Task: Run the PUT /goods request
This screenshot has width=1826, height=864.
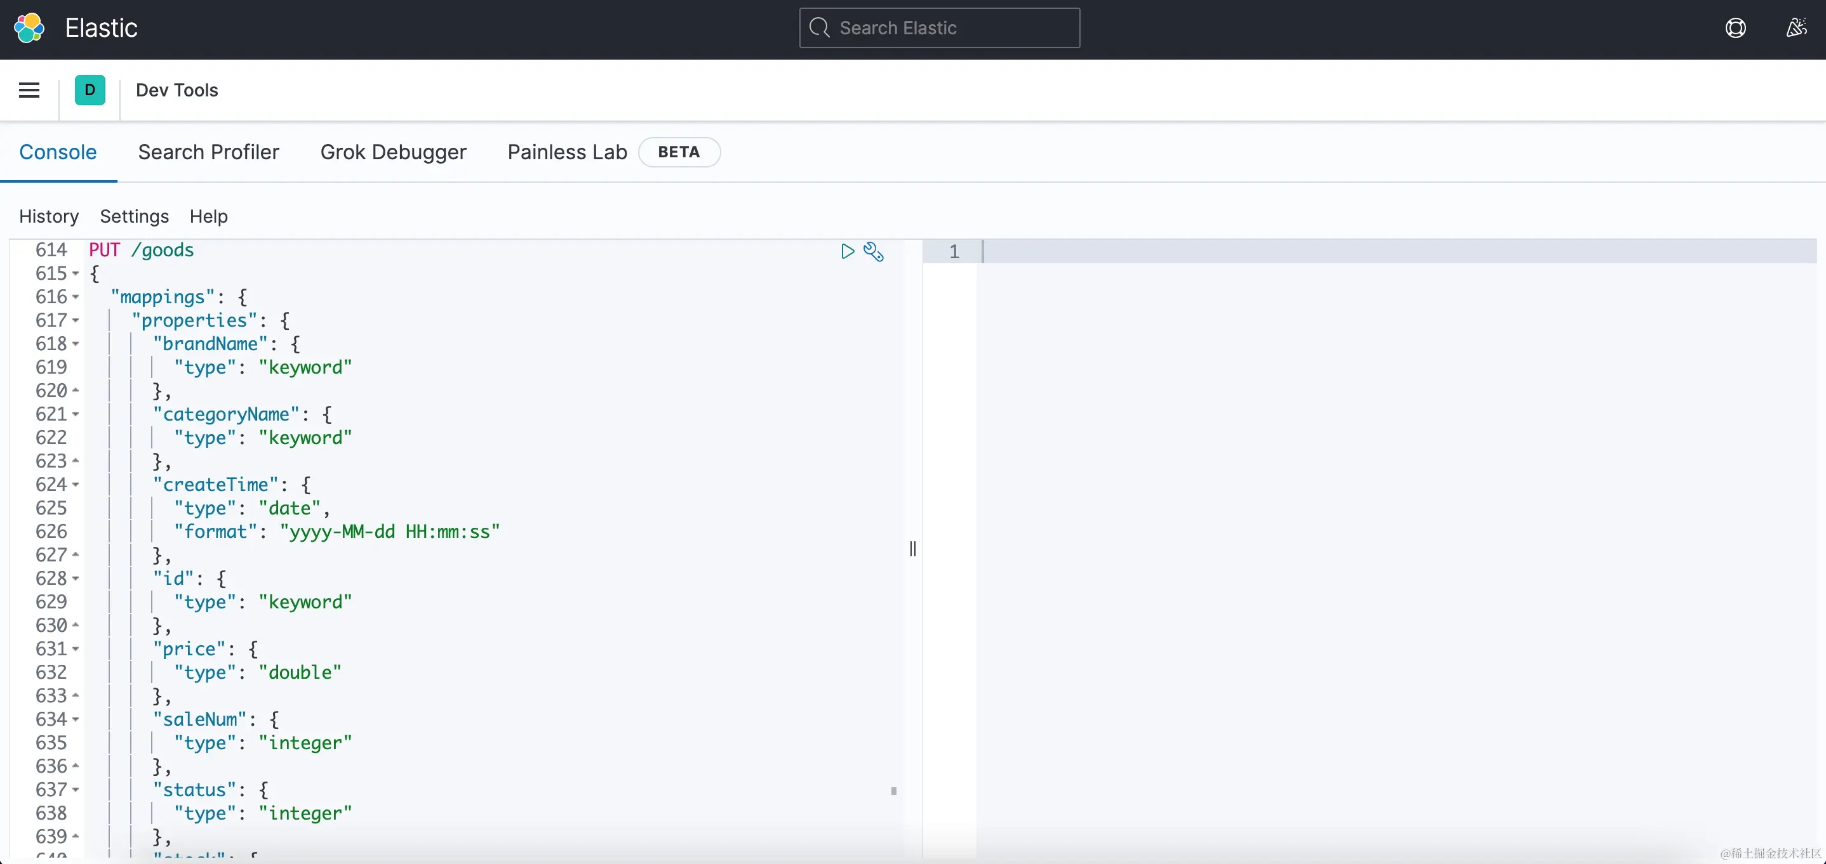Action: coord(847,251)
